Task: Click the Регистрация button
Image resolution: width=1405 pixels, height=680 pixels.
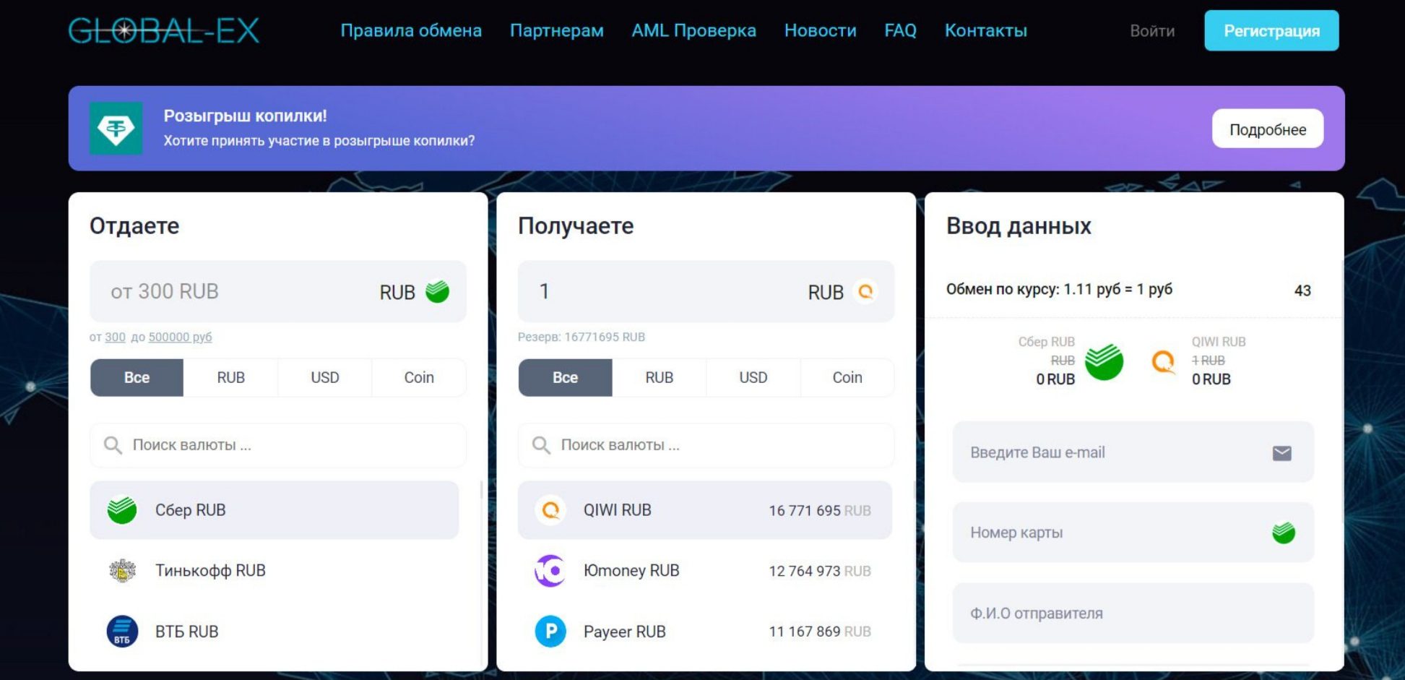Action: click(x=1271, y=30)
